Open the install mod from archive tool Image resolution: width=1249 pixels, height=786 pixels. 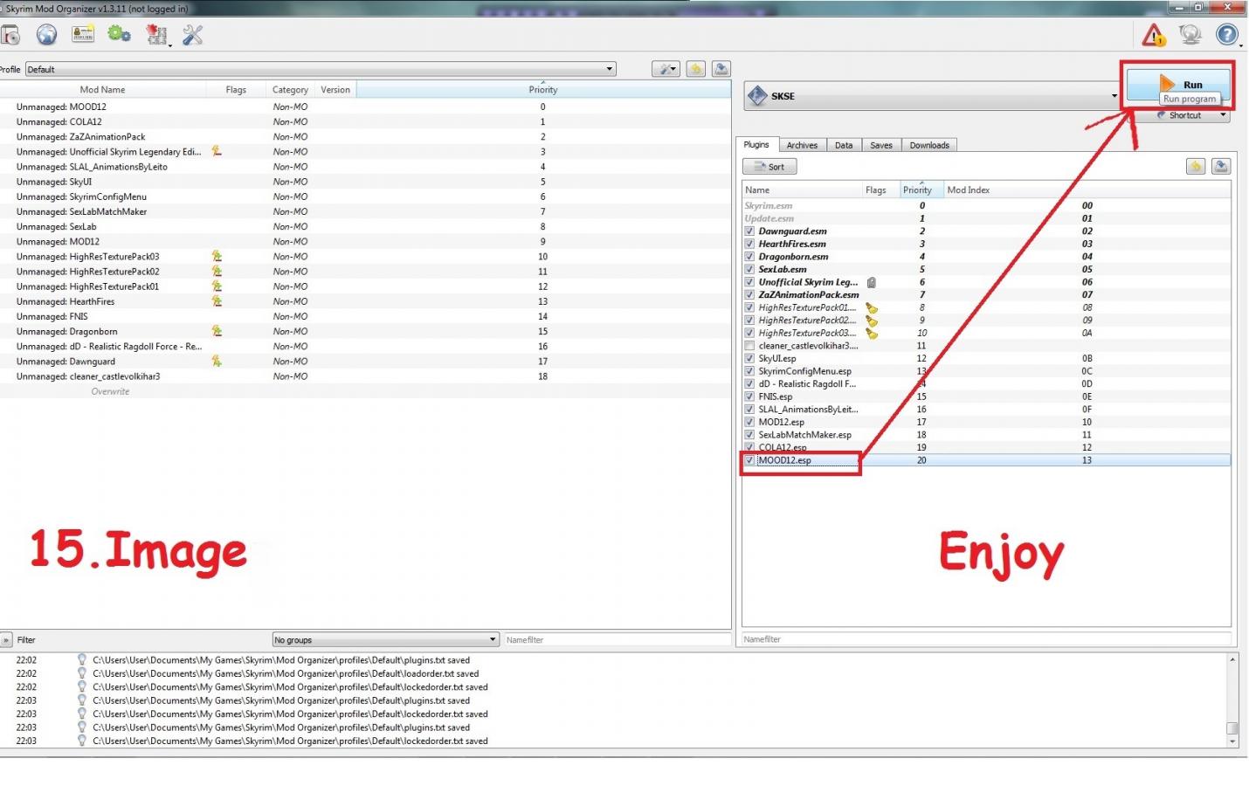(10, 35)
